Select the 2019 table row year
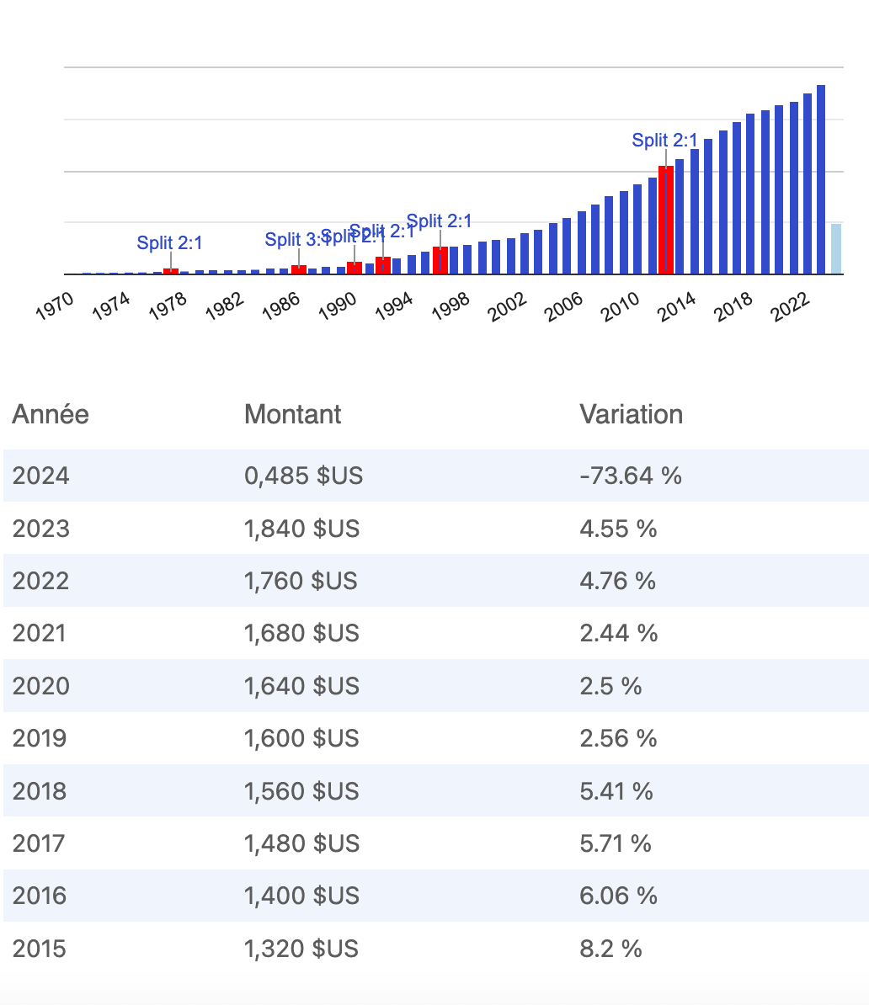 [x=41, y=738]
